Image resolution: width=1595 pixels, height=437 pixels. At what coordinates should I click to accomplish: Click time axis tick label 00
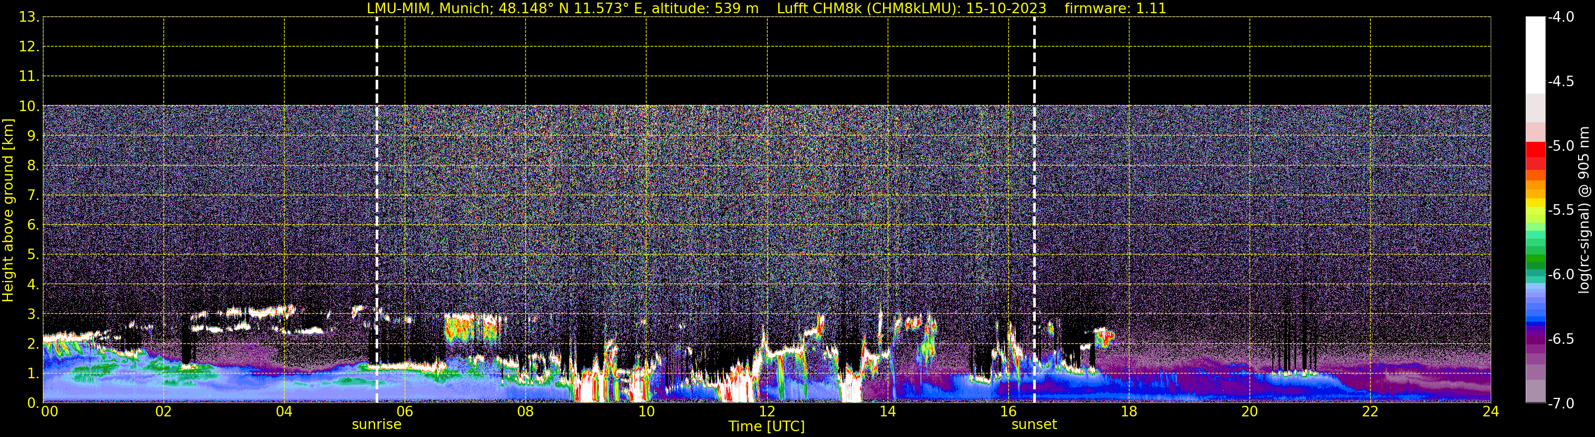coord(50,412)
